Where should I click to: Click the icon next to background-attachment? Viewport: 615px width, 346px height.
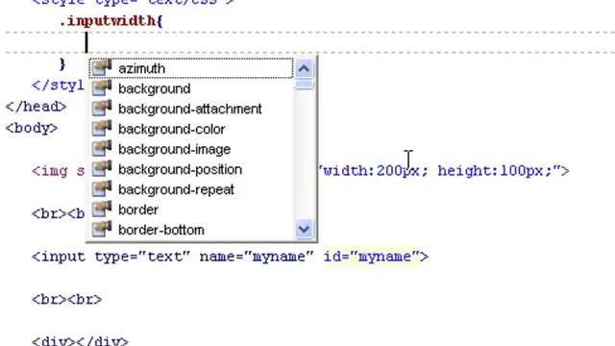coord(102,108)
